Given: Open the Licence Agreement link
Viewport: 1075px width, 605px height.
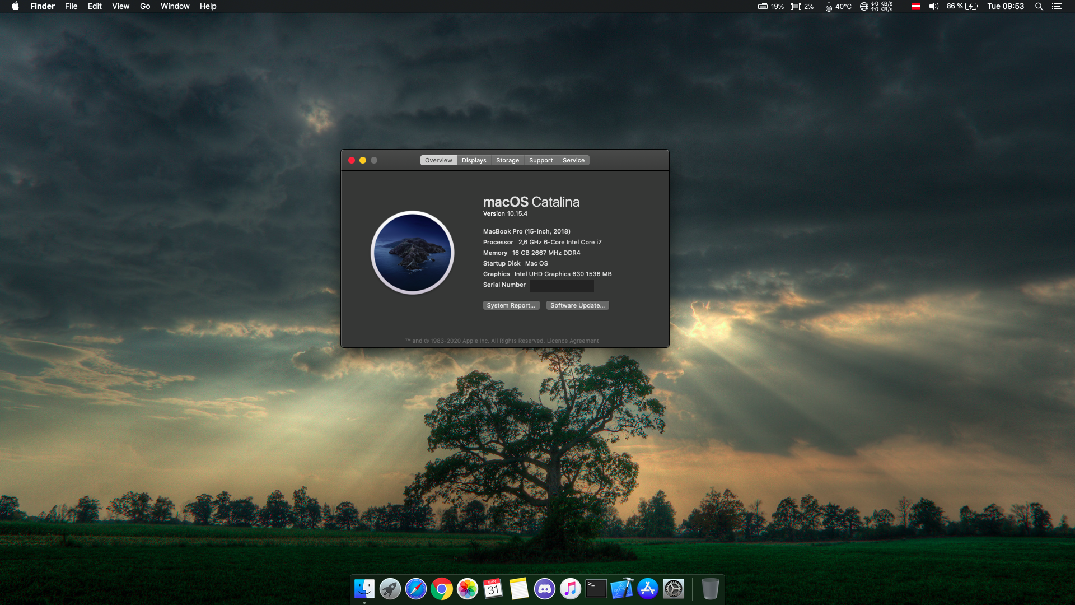Looking at the screenshot, I should (572, 341).
